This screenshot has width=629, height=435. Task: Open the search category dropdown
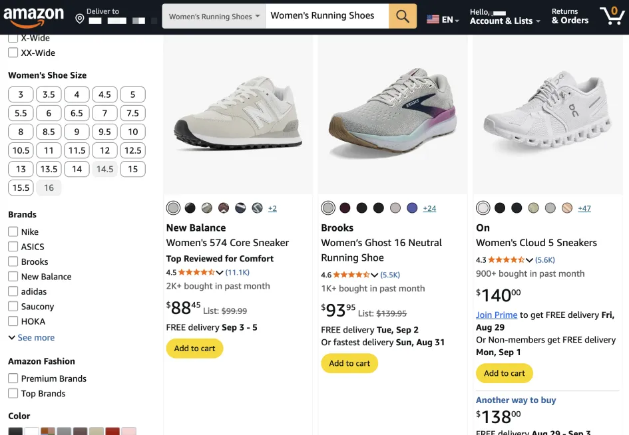pos(214,17)
